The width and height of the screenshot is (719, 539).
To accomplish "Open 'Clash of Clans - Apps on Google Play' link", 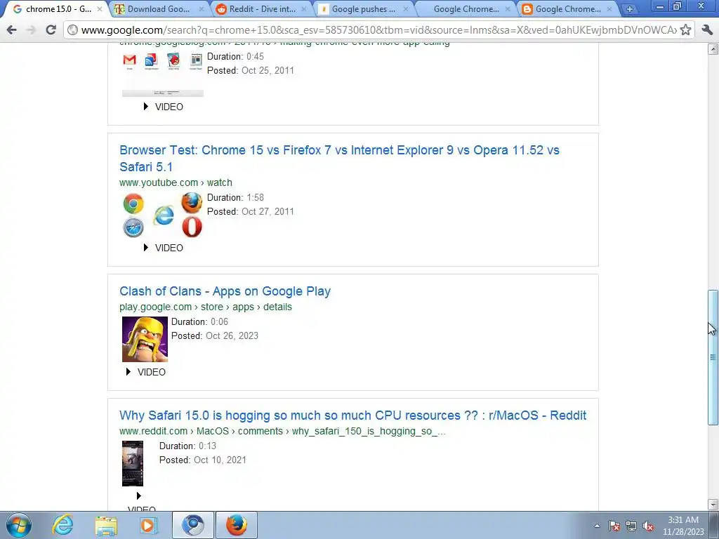I will pos(225,291).
